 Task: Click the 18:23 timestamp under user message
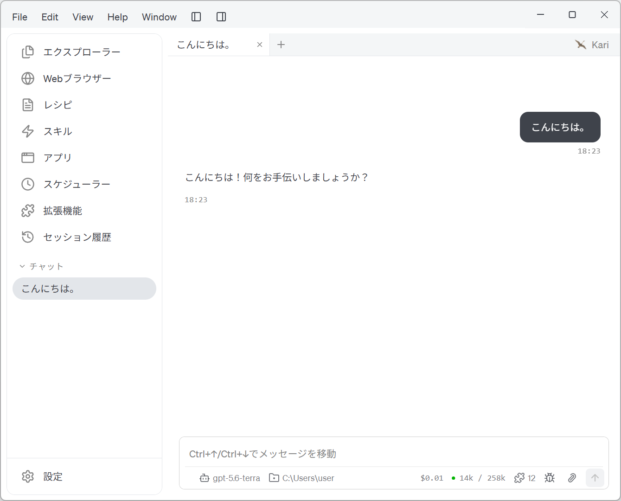[x=589, y=151]
